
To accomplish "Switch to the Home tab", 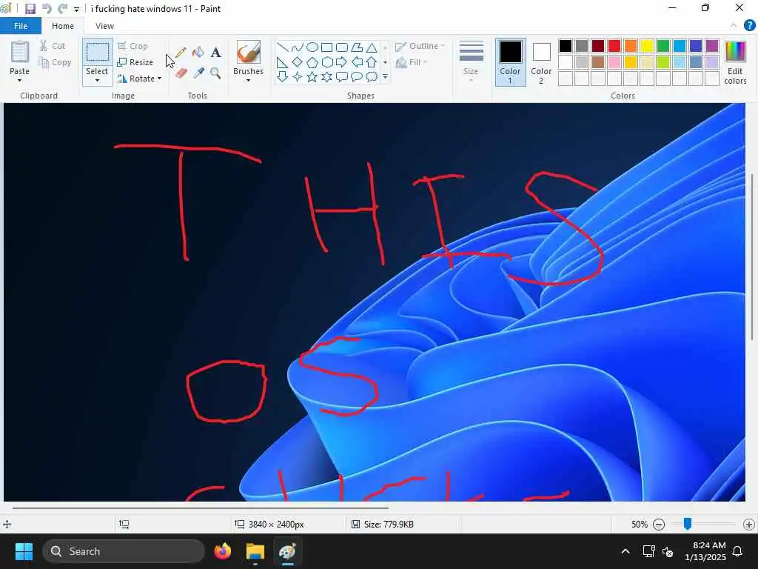I will 63,26.
